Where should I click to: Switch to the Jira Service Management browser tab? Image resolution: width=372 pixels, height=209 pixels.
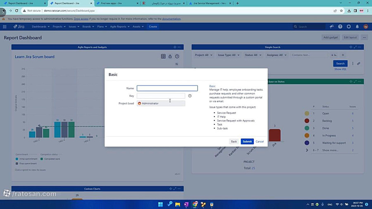tap(210, 3)
